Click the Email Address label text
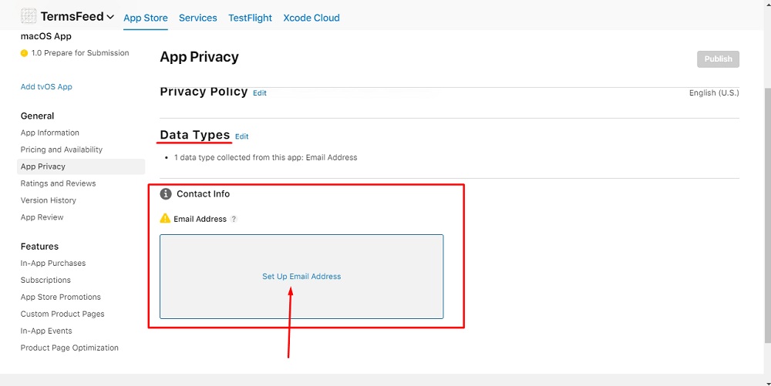Viewport: 771px width, 386px height. pyautogui.click(x=200, y=219)
